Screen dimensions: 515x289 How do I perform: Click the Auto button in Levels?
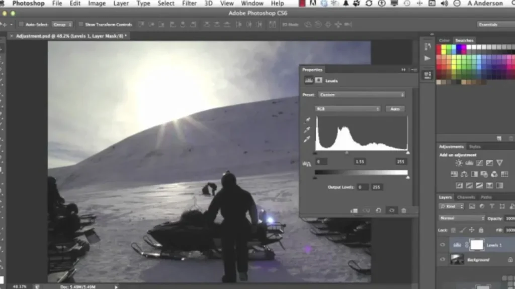tap(395, 109)
